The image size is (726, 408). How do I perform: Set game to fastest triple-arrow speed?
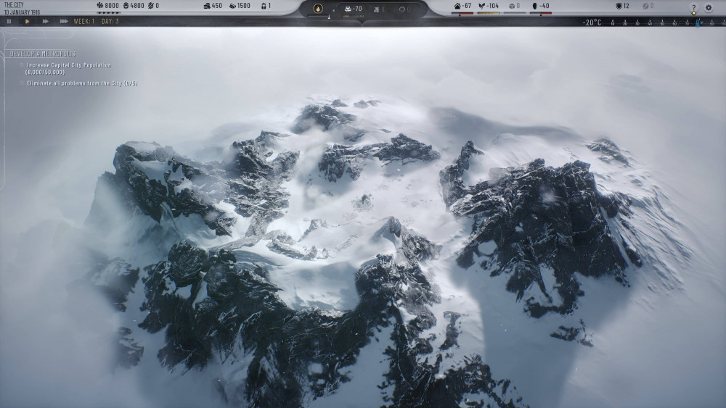coord(64,21)
